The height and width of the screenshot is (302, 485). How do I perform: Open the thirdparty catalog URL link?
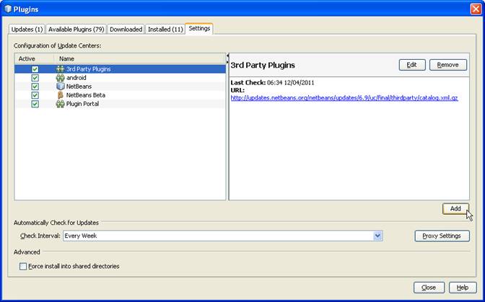point(344,98)
